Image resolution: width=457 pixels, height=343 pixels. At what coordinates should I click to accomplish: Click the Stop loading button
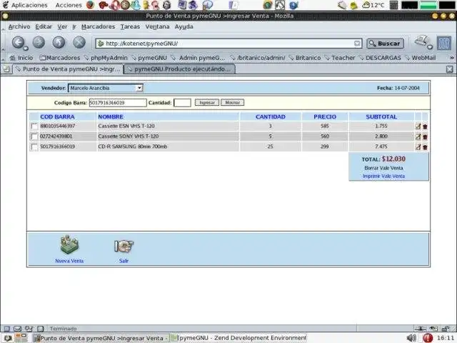pos(79,43)
